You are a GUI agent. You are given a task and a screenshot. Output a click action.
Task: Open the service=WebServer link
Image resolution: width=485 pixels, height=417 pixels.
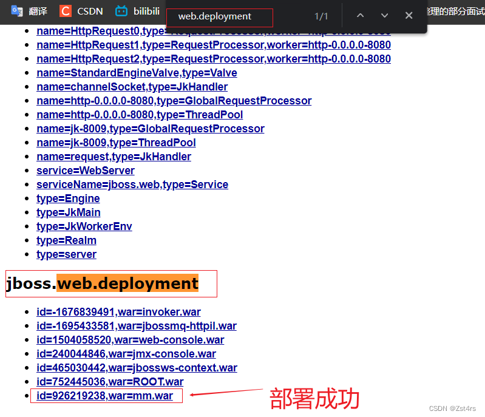coord(86,171)
